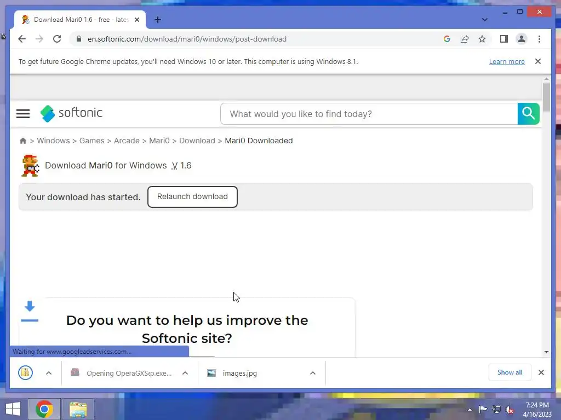Open Learn more link about updates
Screen dimensions: 561x420
pyautogui.click(x=507, y=61)
